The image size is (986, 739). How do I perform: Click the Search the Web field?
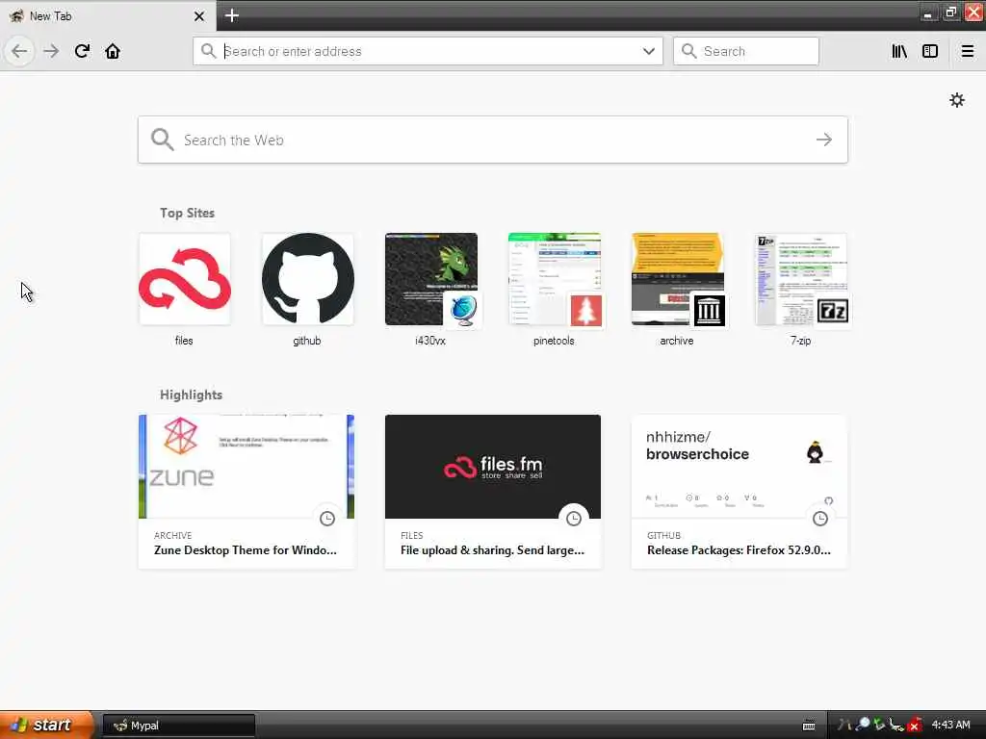point(493,140)
